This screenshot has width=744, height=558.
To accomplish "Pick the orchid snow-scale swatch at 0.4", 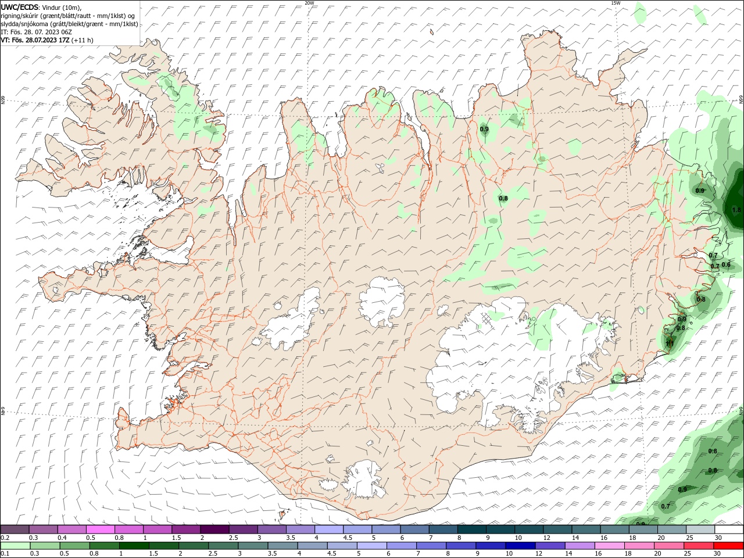I will (71, 530).
